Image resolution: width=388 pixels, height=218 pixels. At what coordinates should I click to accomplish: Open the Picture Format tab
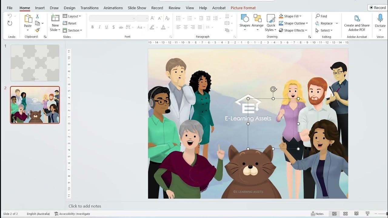click(x=243, y=8)
